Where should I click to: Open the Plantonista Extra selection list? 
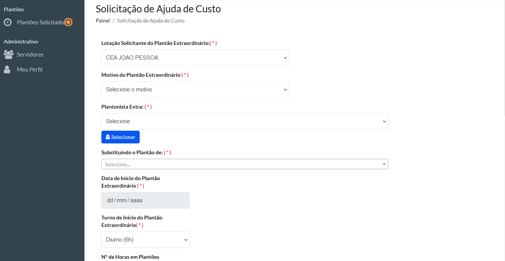click(x=244, y=121)
